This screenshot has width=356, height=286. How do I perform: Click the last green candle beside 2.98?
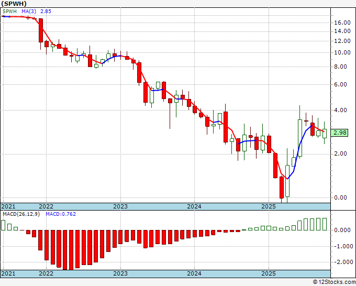pyautogui.click(x=325, y=134)
